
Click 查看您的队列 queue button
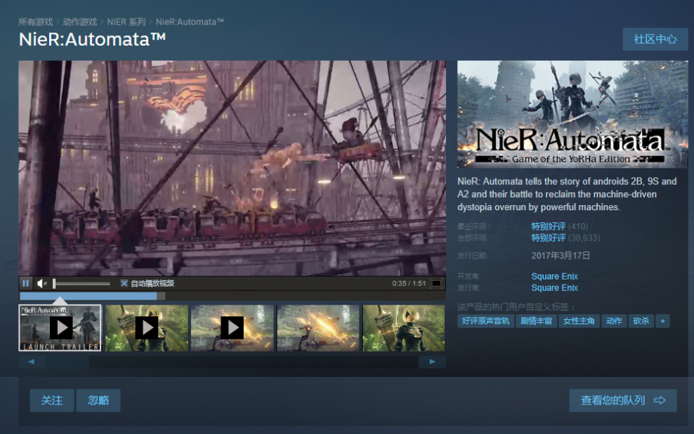pyautogui.click(x=622, y=400)
